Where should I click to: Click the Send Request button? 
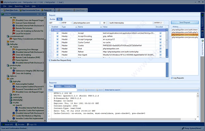pos(185,22)
